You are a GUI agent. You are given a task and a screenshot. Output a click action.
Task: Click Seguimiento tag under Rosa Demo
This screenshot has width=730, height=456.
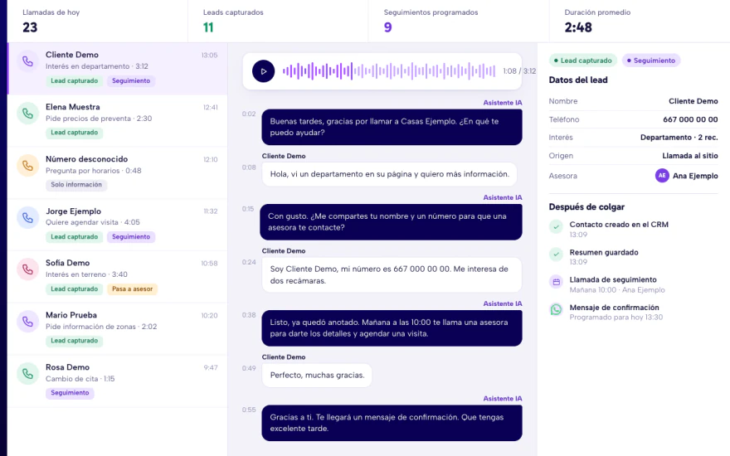(70, 393)
